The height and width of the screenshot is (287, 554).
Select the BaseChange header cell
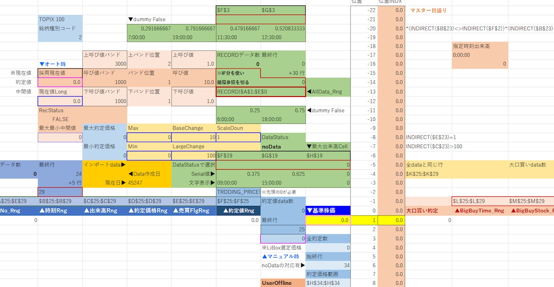pyautogui.click(x=193, y=128)
